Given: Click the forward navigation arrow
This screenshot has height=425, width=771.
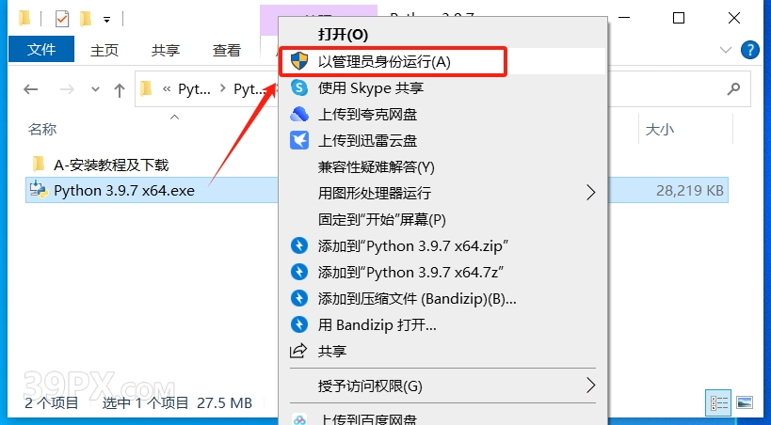Looking at the screenshot, I should coord(67,89).
